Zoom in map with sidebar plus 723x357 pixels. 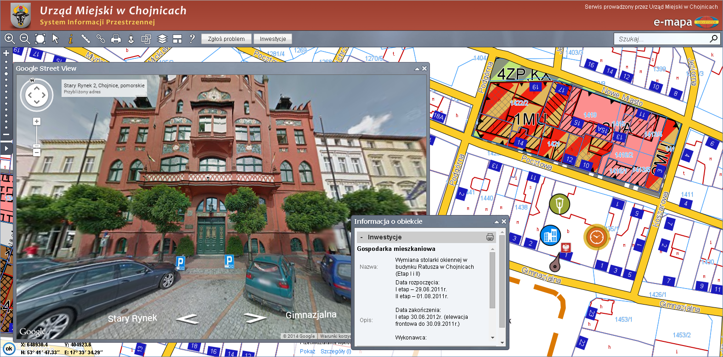click(x=6, y=53)
